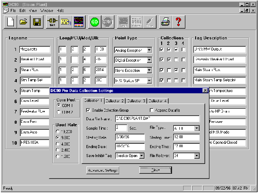Click the printer icon in toolbar
The height and width of the screenshot is (193, 258).
(165, 21)
